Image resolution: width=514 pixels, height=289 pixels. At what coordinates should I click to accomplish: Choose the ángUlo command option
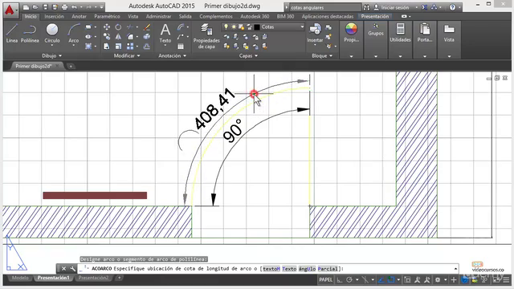point(307,269)
